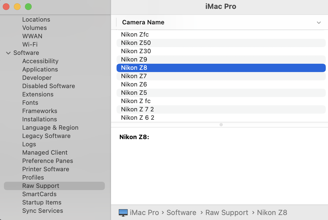The height and width of the screenshot is (220, 328).
Task: Show Startup Items in sidebar
Action: click(42, 202)
